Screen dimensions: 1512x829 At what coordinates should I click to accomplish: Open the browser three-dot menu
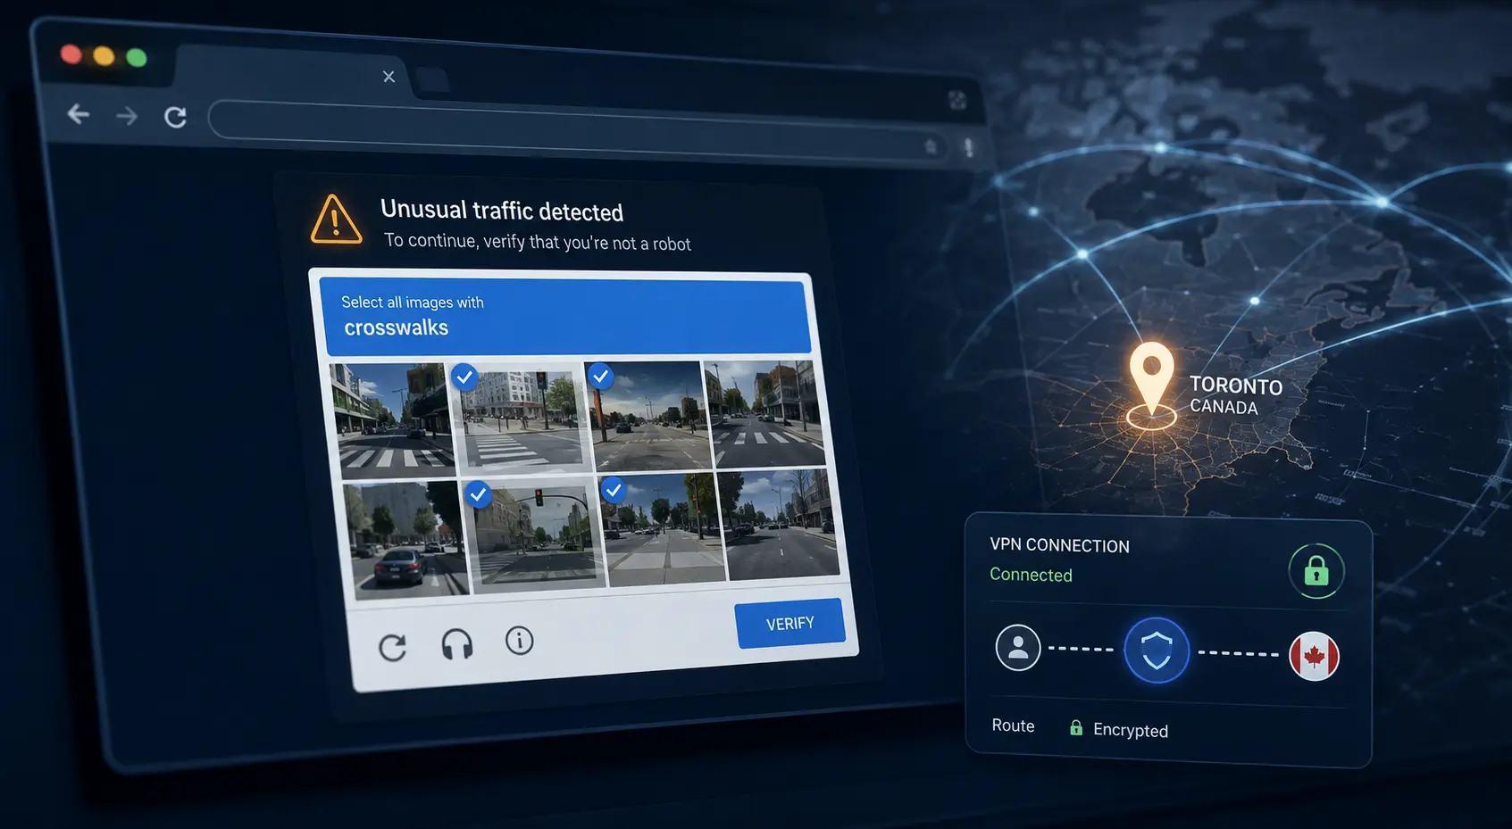pos(969,148)
